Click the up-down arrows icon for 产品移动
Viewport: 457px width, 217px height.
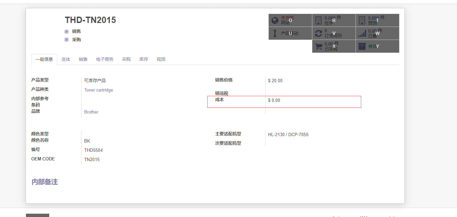[275, 33]
